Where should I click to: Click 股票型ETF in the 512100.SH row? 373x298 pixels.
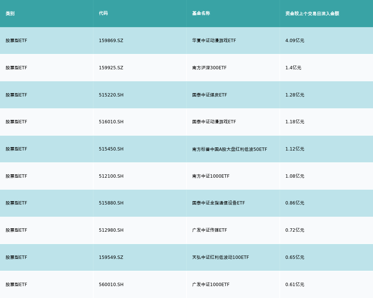(x=16, y=176)
